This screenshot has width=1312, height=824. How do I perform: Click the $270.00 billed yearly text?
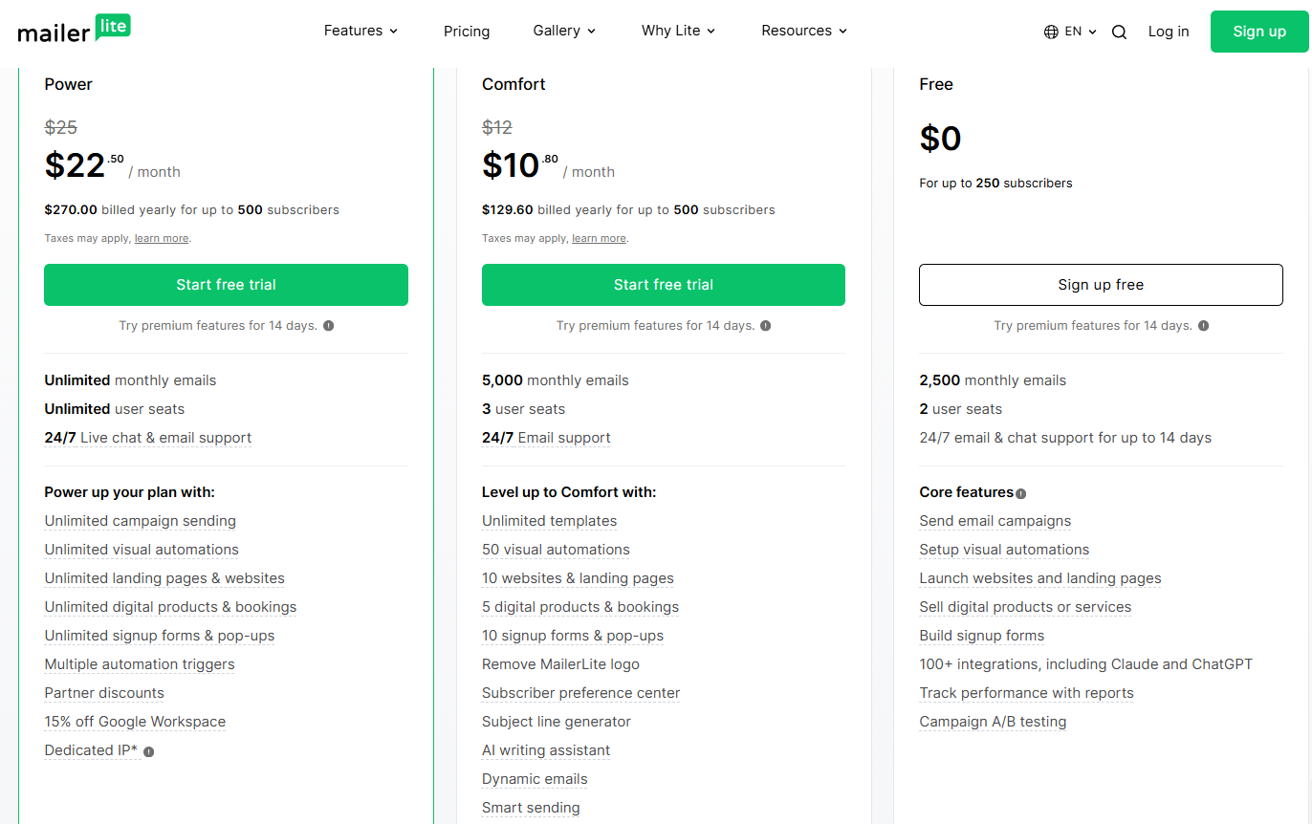[x=191, y=210]
